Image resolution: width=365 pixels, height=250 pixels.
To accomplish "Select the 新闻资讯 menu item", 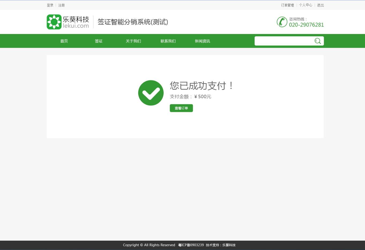I will (202, 41).
